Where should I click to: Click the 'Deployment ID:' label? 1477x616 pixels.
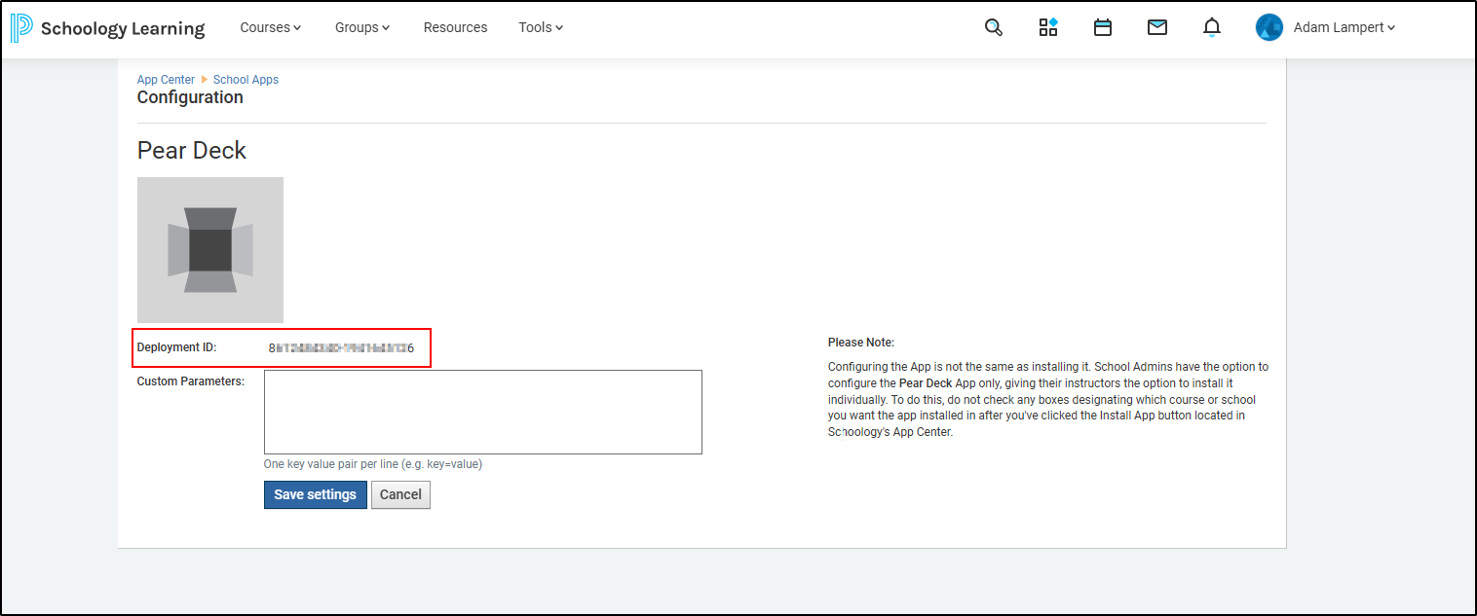tap(177, 347)
